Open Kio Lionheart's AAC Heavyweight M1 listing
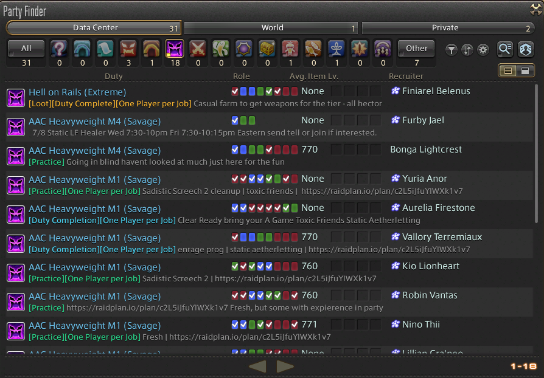This screenshot has height=378, width=544. tap(269, 272)
